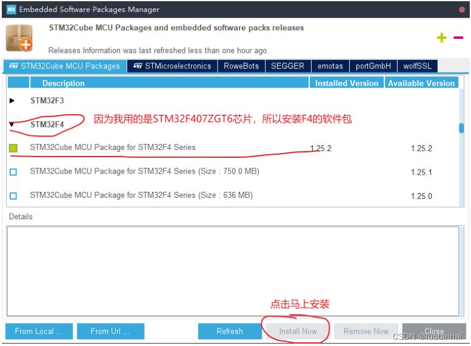Select the STM32F3 row label
The height and width of the screenshot is (346, 471).
[x=47, y=101]
